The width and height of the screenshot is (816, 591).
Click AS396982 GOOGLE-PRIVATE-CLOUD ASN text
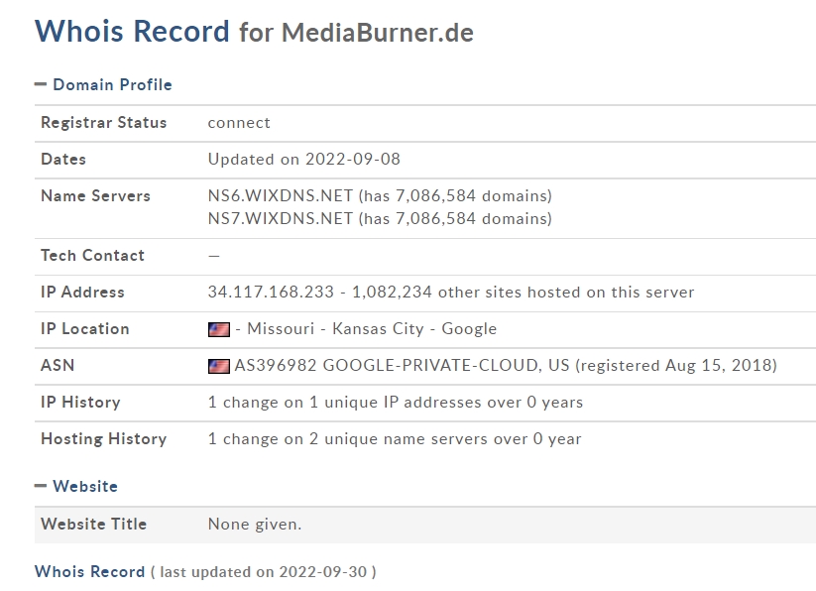(402, 366)
